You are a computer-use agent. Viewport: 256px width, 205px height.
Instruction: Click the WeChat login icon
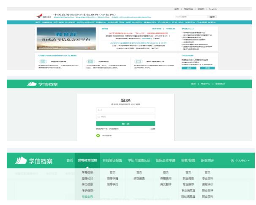coord(98,136)
